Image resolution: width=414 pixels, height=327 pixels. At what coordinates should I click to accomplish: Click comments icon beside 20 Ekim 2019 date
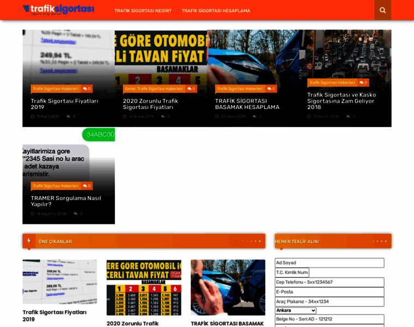[254, 117]
